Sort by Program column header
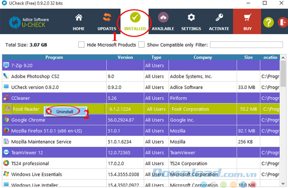This screenshot has height=188, width=288. pos(54,57)
